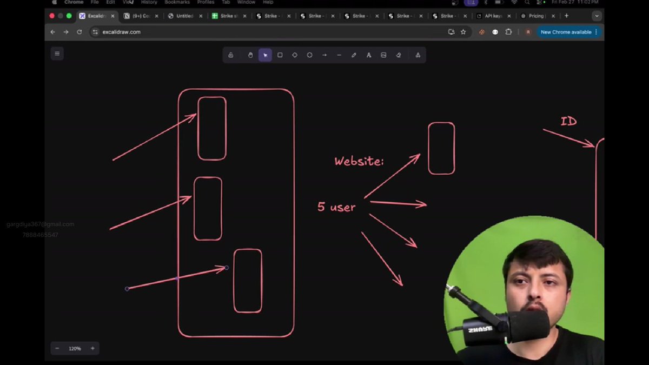Switch to the (9+) Co... tab
Image resolution: width=649 pixels, height=365 pixels.
coord(141,16)
